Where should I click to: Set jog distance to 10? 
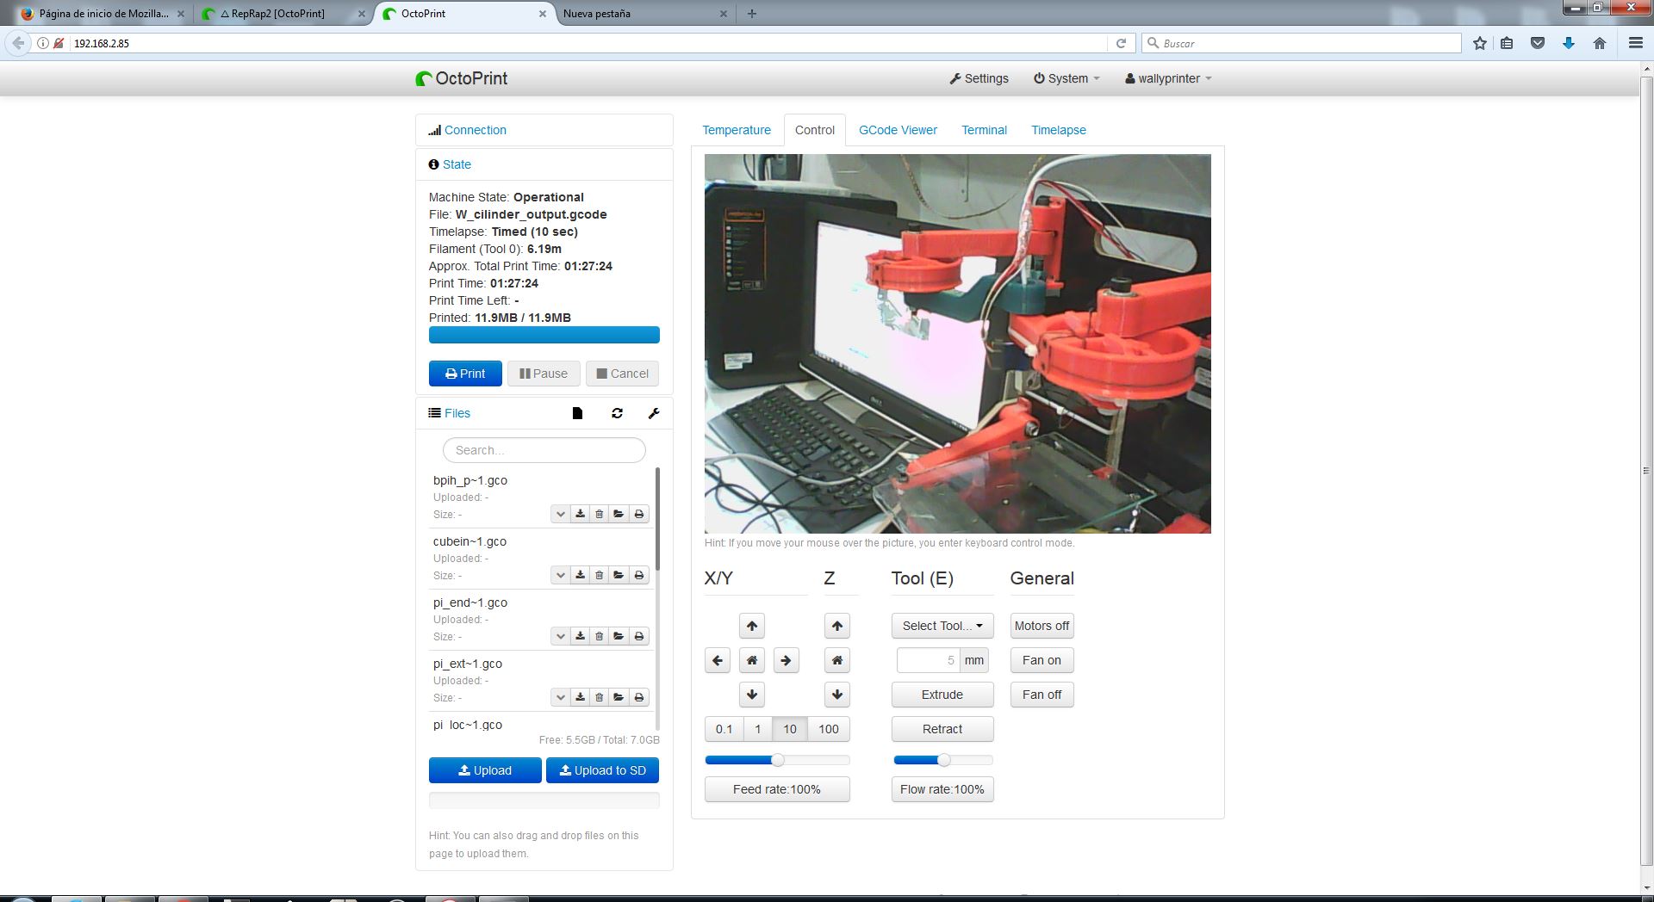click(x=790, y=729)
